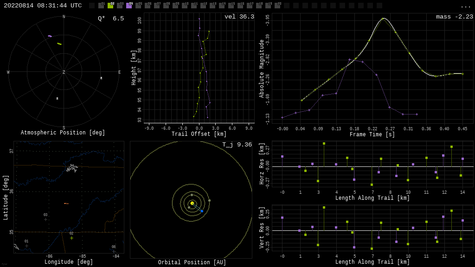Viewport: 475px width, 267px height.
Task: Click the mass -2.23 readout
Action: point(454,17)
